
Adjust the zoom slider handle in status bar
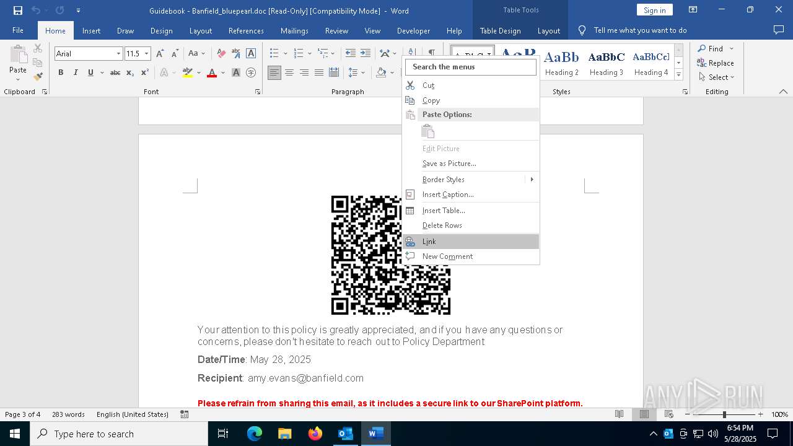(724, 414)
